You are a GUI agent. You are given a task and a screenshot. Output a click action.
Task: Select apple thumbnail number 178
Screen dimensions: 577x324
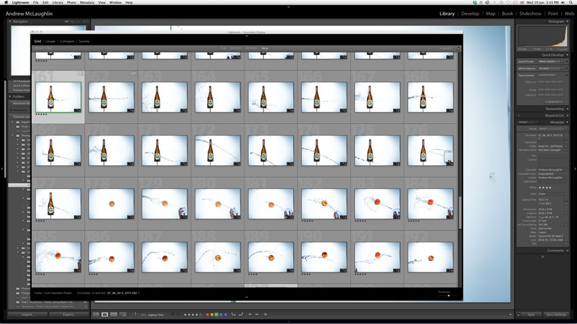(x=111, y=204)
